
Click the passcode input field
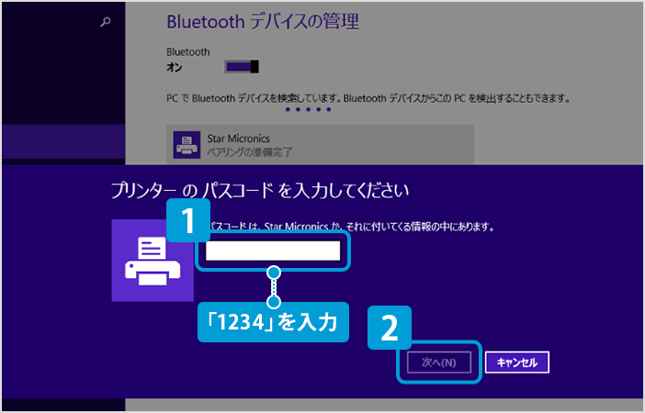[273, 251]
